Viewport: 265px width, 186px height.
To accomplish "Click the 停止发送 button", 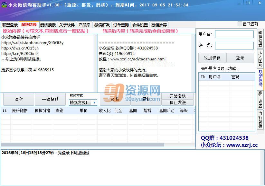I will point(178,102).
